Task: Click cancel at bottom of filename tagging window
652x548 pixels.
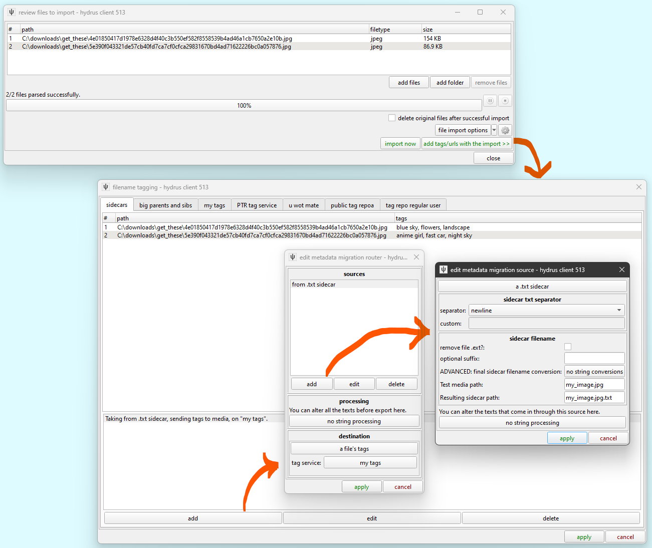Action: [x=625, y=537]
